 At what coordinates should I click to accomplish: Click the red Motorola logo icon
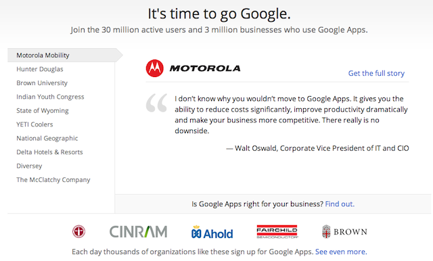(x=155, y=68)
